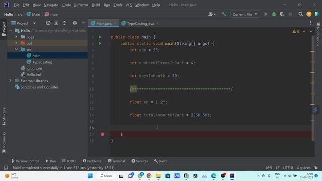
Task: Close the TypeCasting.java tab
Action: tap(157, 23)
